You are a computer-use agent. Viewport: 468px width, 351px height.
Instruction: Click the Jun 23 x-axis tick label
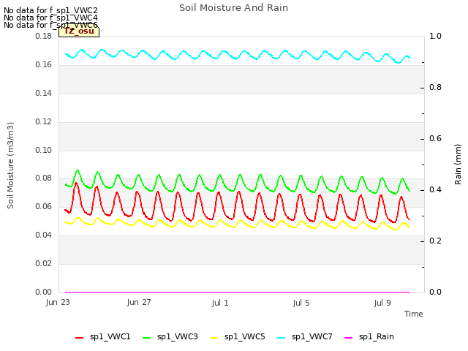coord(58,303)
